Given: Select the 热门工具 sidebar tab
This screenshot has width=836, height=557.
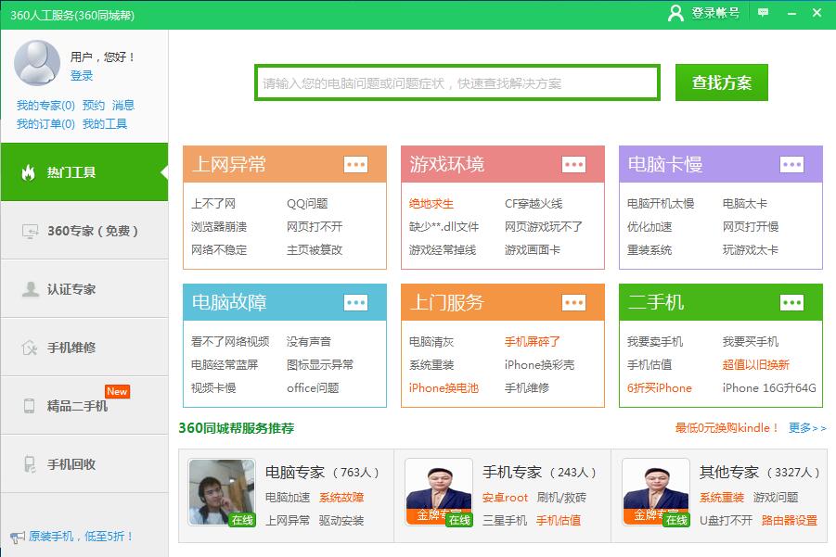Looking at the screenshot, I should pos(84,172).
